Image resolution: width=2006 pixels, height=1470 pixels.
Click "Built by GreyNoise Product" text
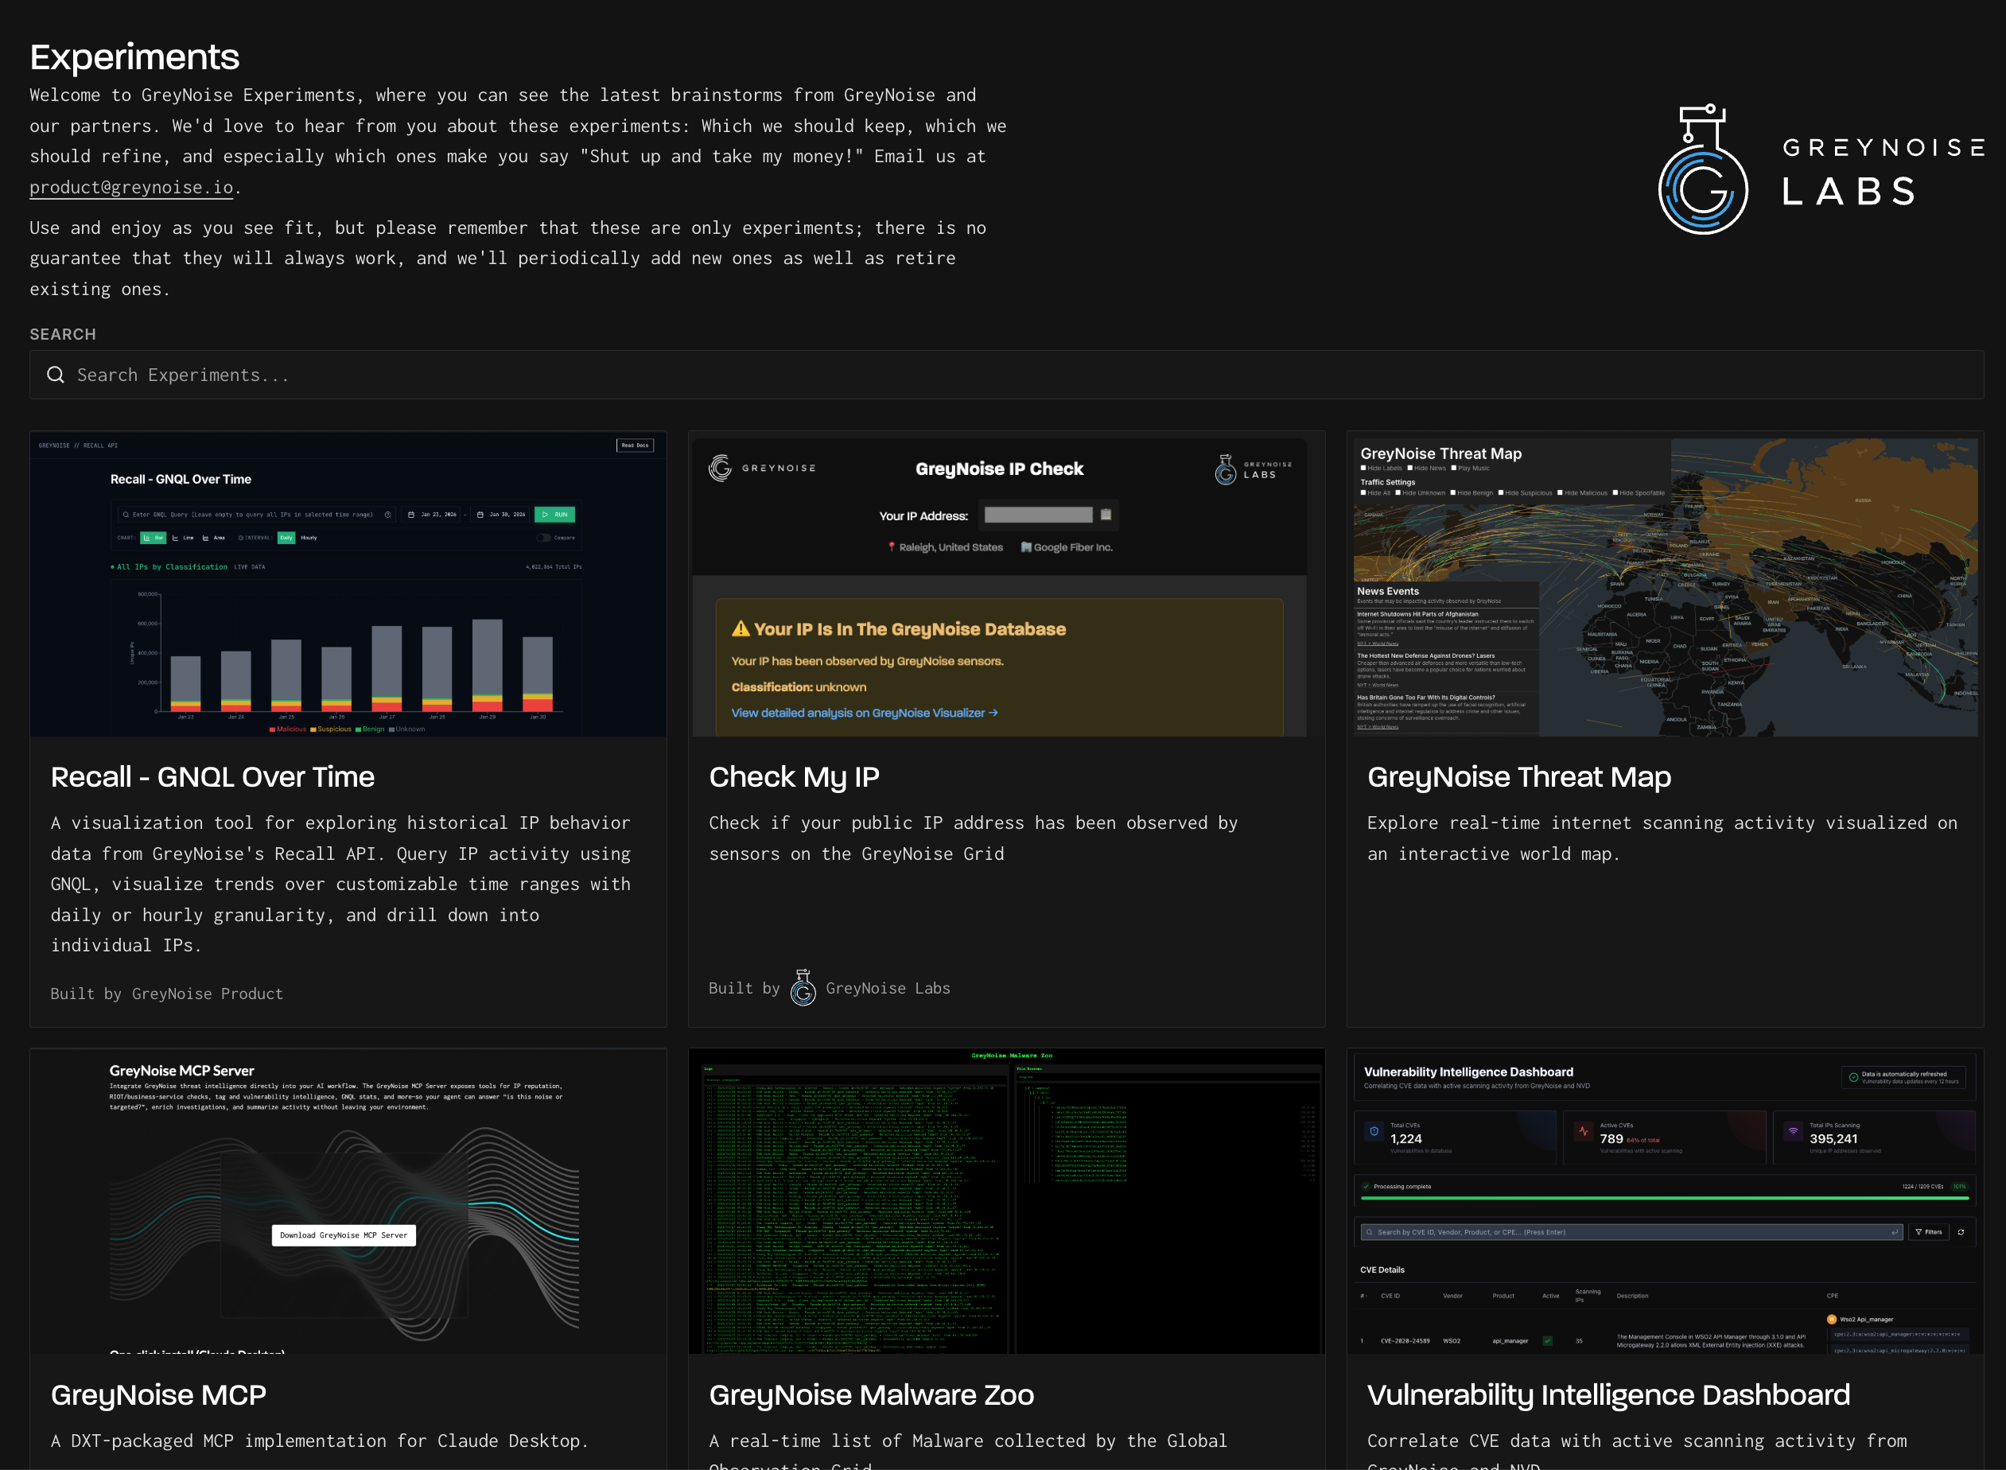pyautogui.click(x=166, y=993)
